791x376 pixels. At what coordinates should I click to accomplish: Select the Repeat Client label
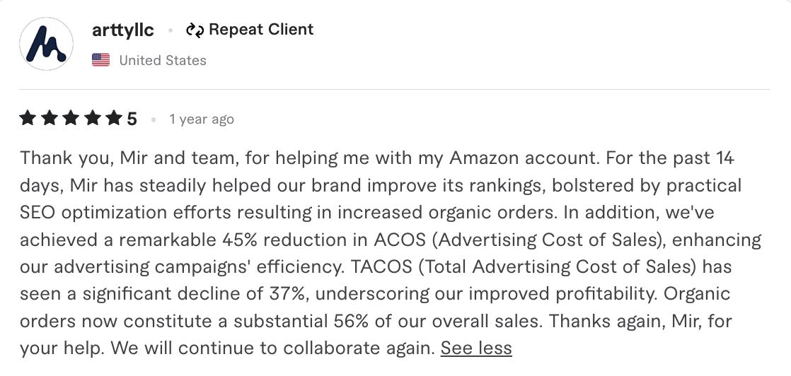tap(261, 30)
